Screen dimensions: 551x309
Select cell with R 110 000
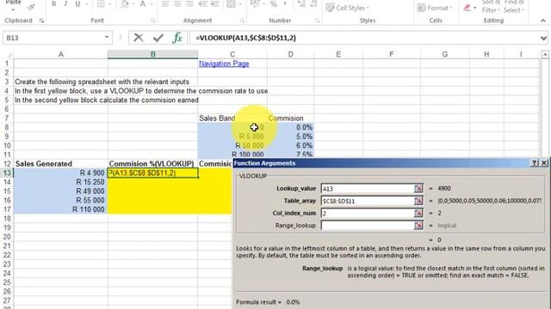click(61, 209)
